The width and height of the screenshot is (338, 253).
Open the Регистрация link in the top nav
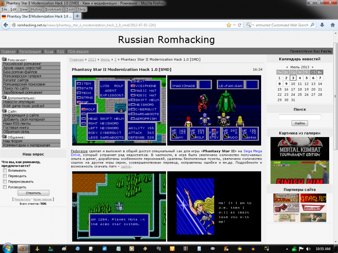[x=30, y=51]
